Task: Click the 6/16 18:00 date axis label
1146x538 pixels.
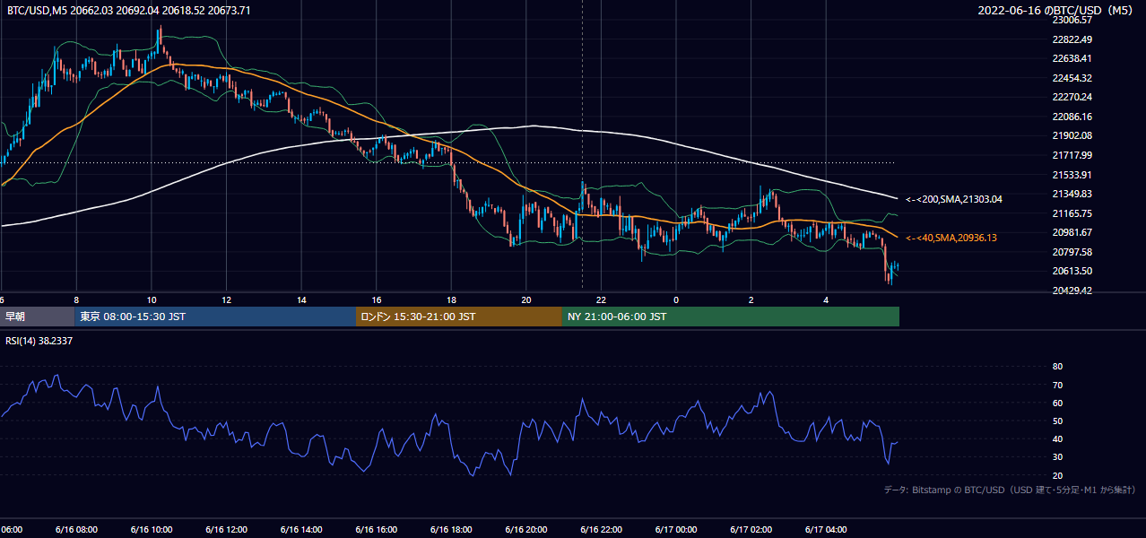Action: coord(451,530)
